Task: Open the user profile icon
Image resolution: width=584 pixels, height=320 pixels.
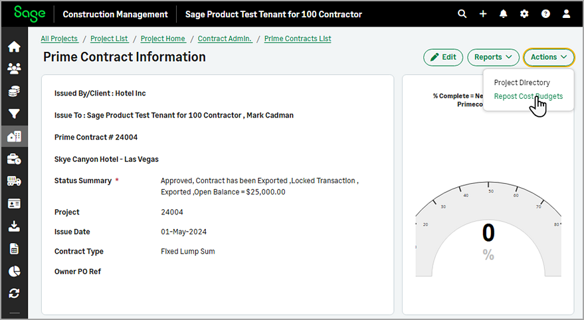Action: click(x=566, y=14)
